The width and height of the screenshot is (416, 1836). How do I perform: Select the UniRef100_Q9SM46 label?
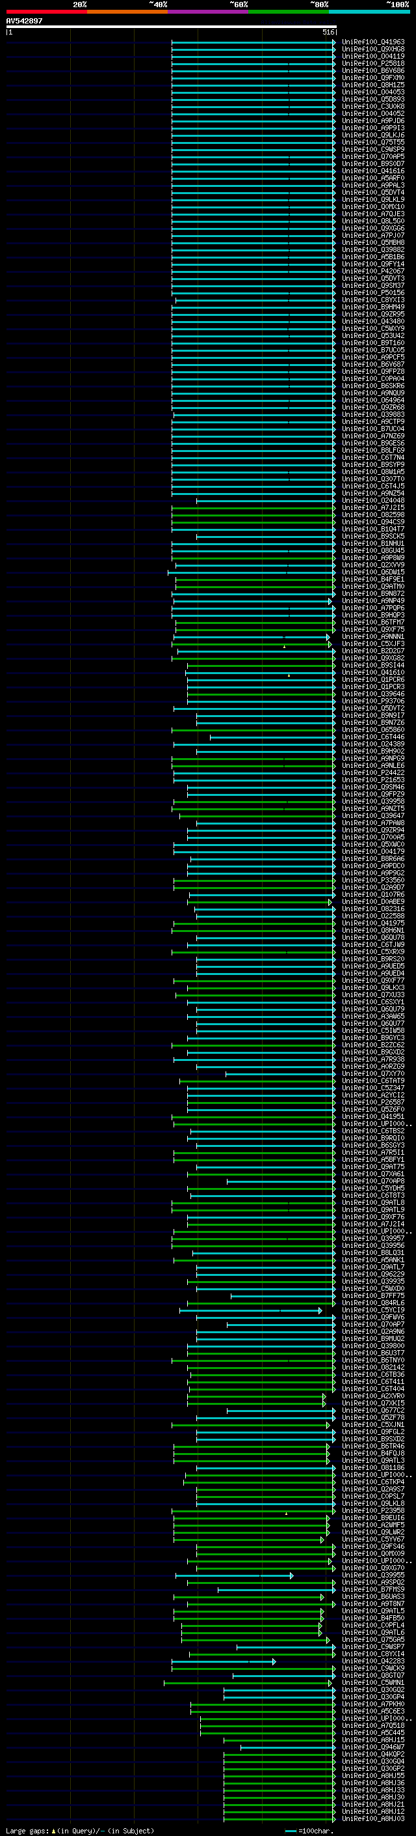coord(373,787)
